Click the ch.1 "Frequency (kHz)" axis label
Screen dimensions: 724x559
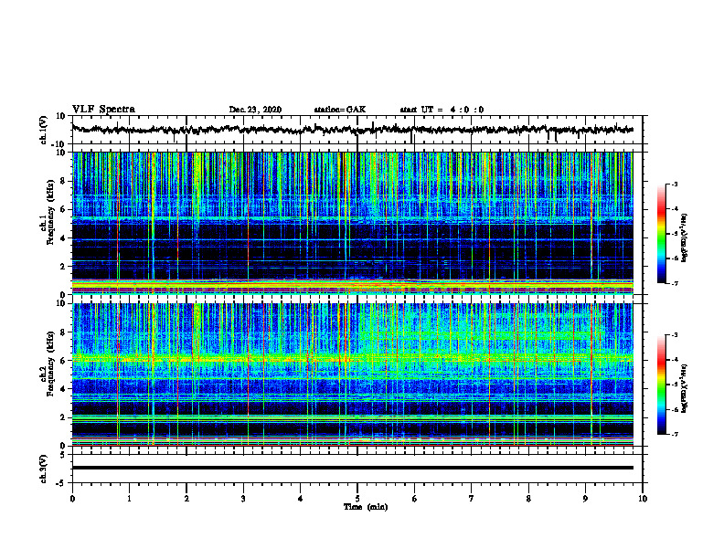point(48,213)
